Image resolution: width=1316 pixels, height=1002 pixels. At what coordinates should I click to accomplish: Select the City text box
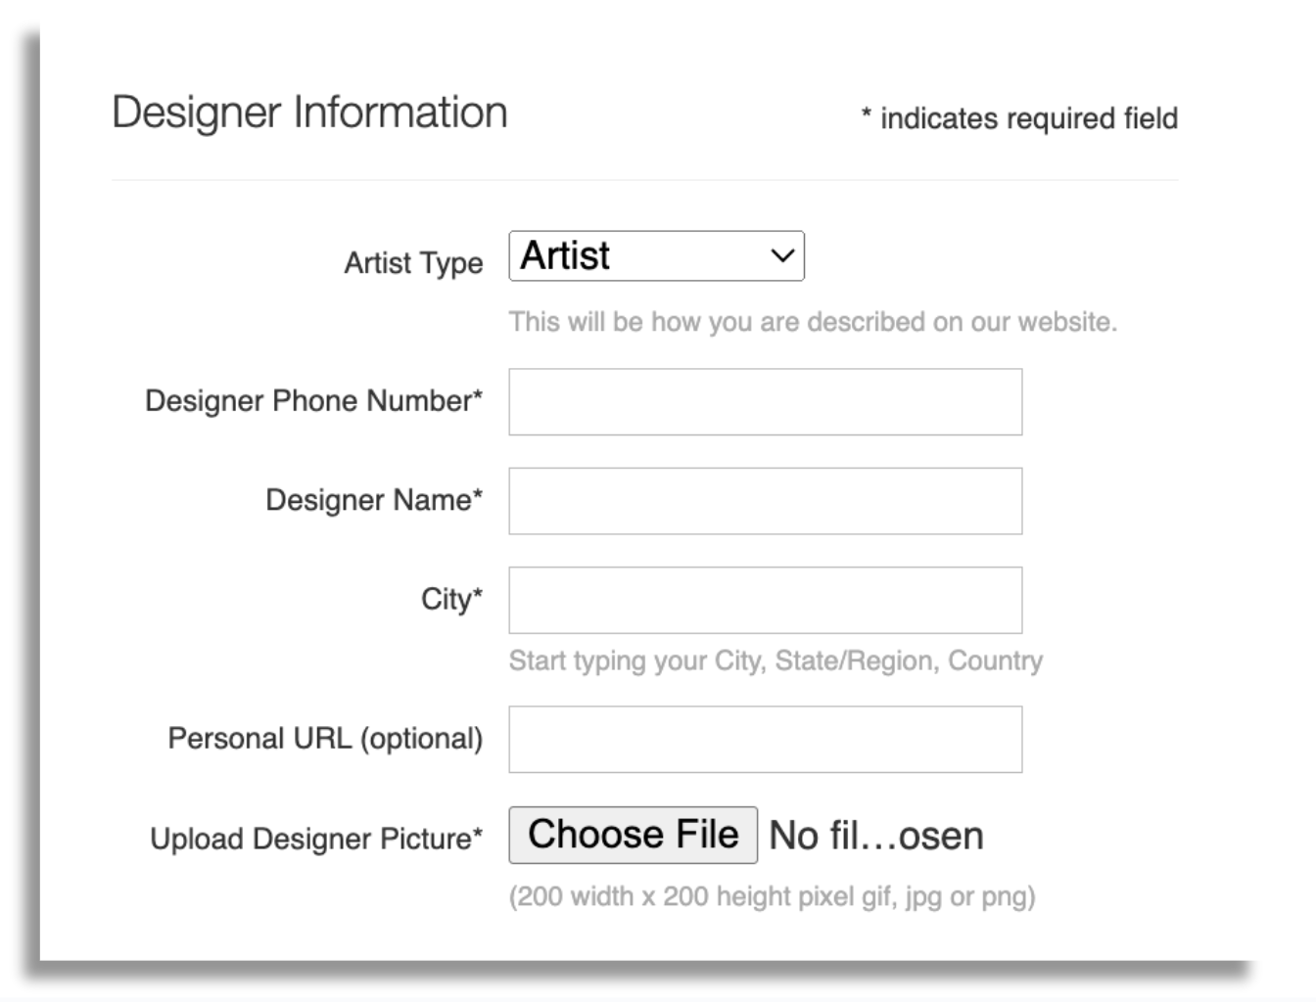click(x=765, y=600)
